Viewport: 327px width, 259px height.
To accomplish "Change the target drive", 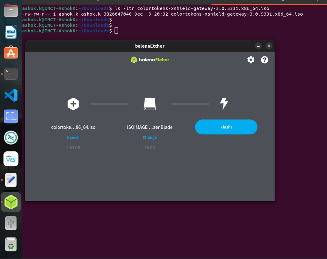I will tap(150, 138).
